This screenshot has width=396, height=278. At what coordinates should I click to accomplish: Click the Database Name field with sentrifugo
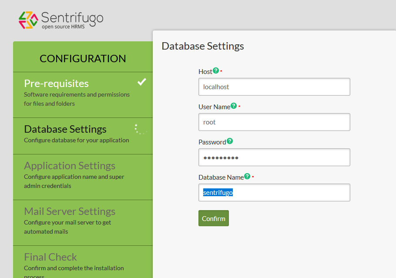274,192
